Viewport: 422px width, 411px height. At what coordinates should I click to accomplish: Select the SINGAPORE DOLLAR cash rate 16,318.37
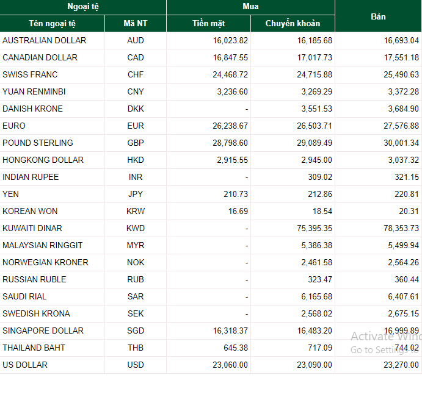[x=230, y=331]
